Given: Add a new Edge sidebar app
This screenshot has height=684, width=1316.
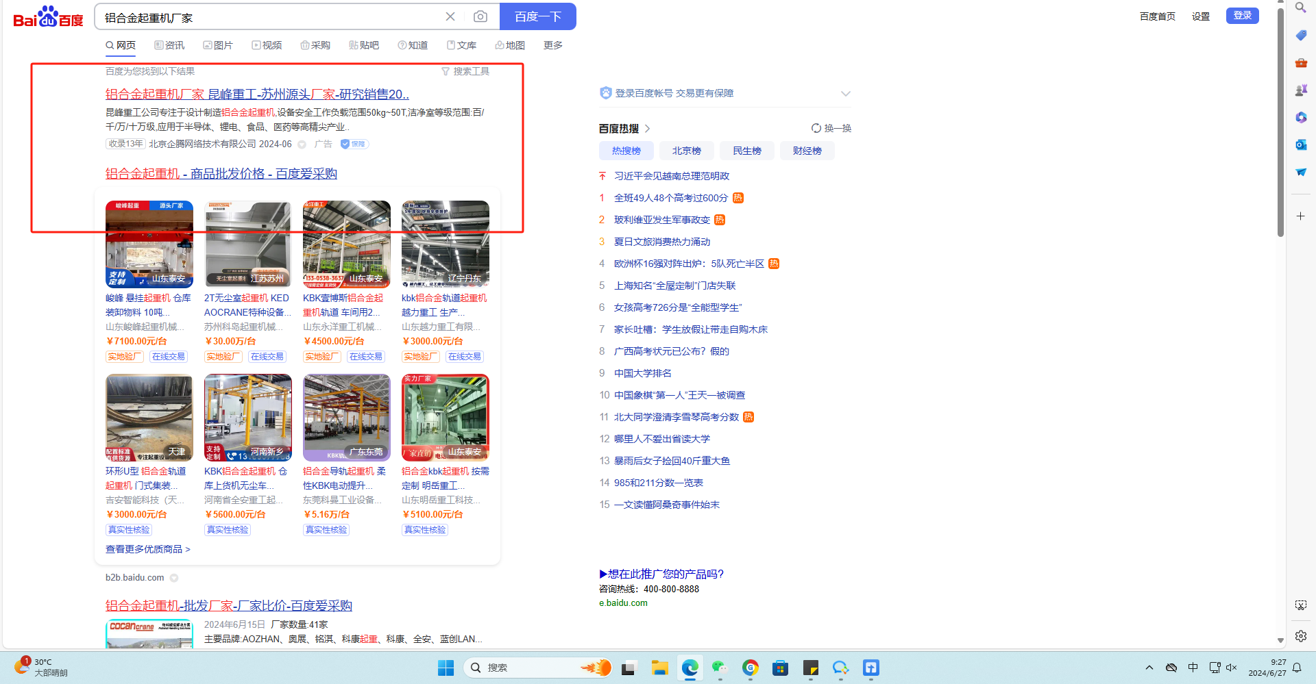Looking at the screenshot, I should [x=1301, y=216].
